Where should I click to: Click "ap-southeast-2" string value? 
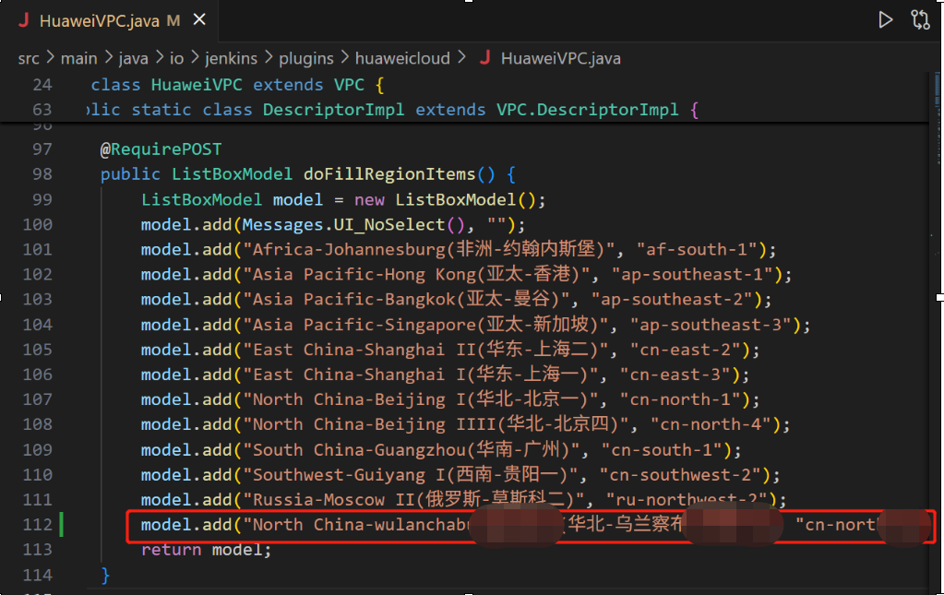(x=672, y=300)
